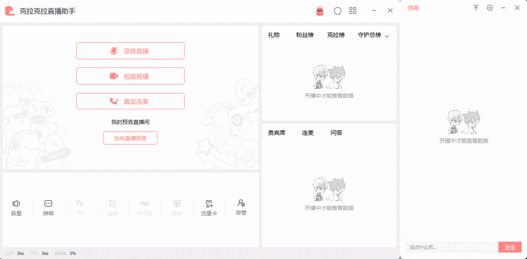Click the 装扮 decoration icon
This screenshot has width=527, height=259.
tap(177, 208)
